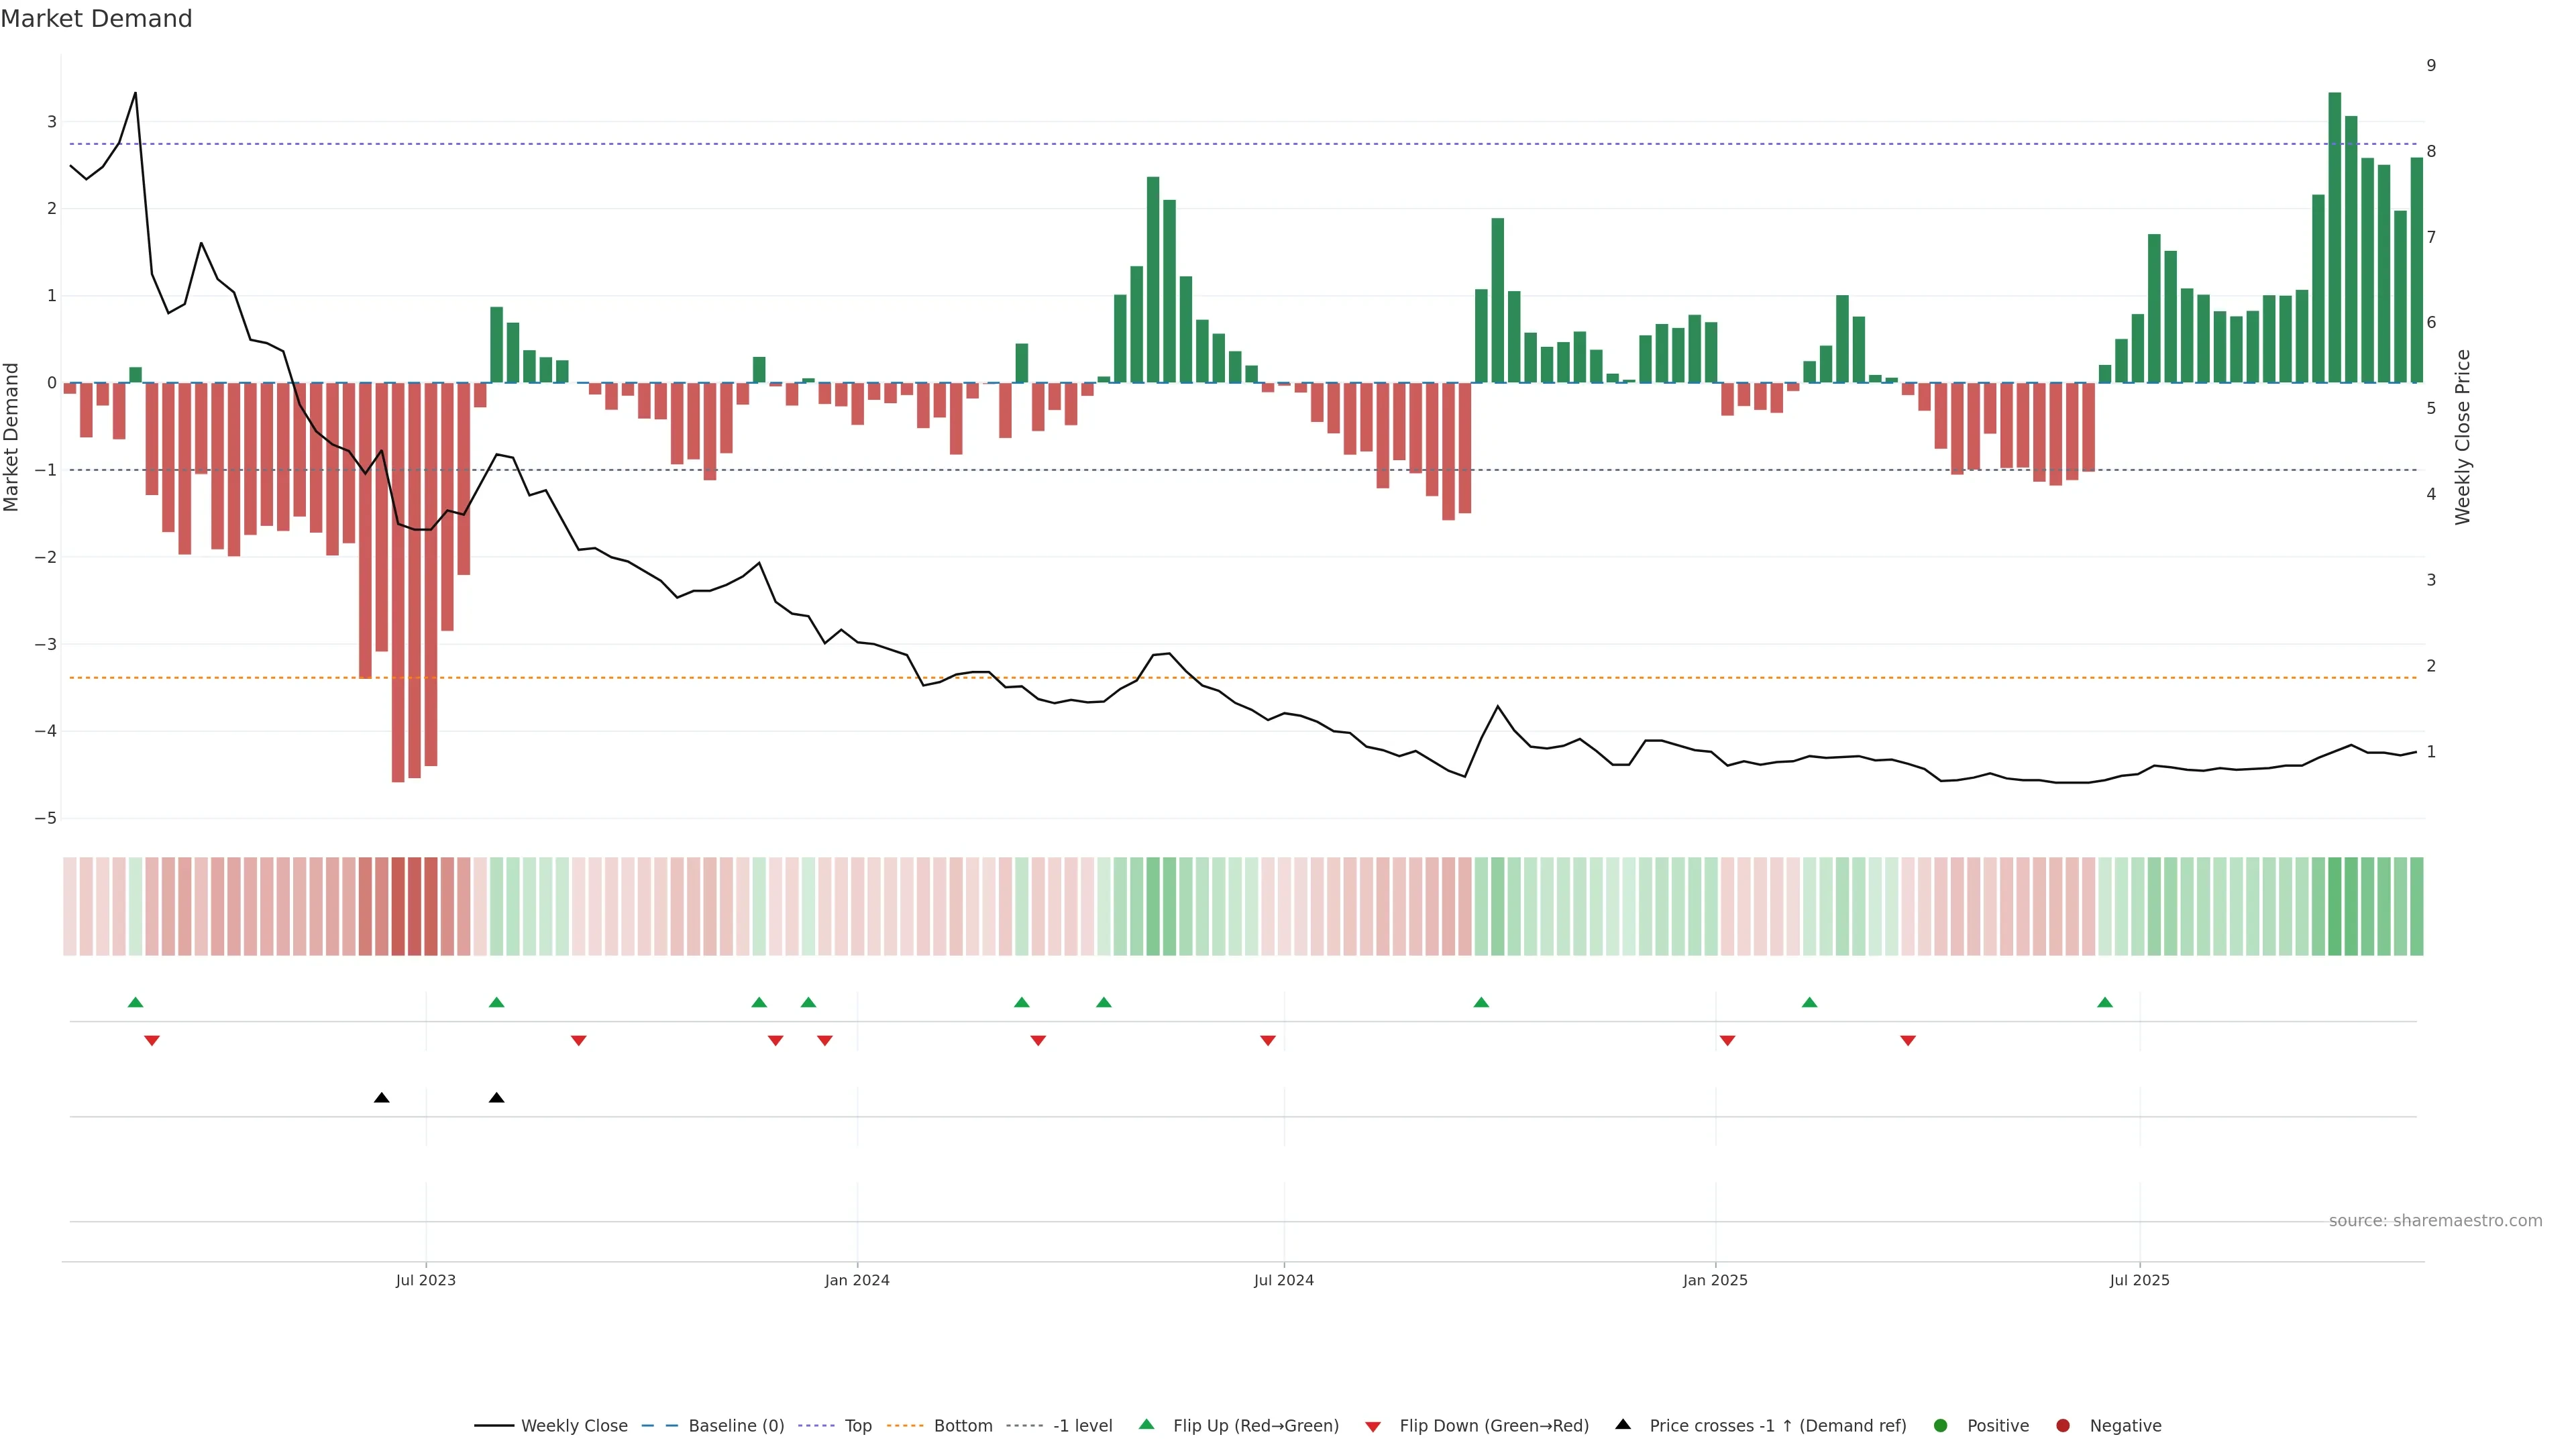Click the last green flip-up marker before Jul 2025

(2105, 1002)
